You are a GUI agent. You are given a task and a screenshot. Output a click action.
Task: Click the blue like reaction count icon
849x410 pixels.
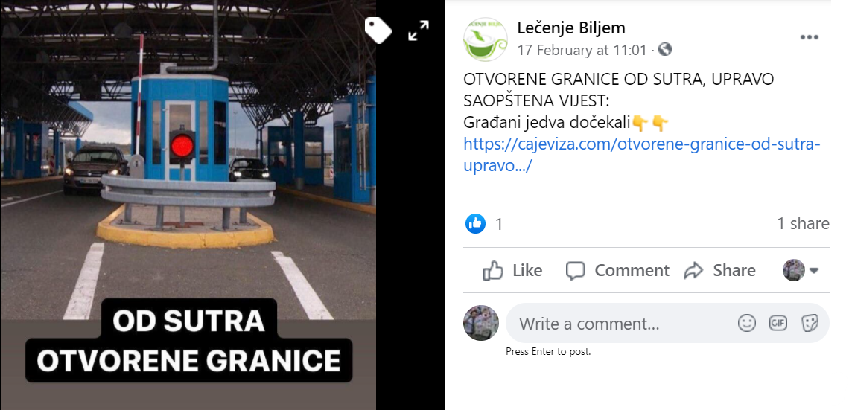[475, 223]
